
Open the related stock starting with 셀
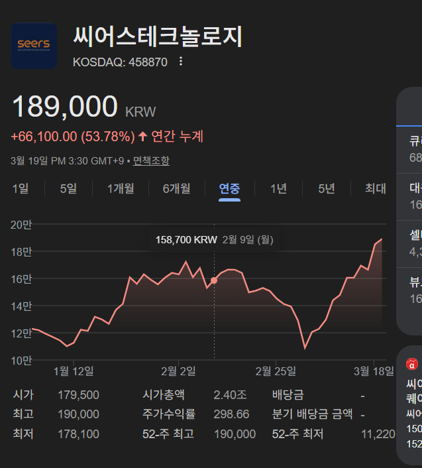pyautogui.click(x=415, y=243)
